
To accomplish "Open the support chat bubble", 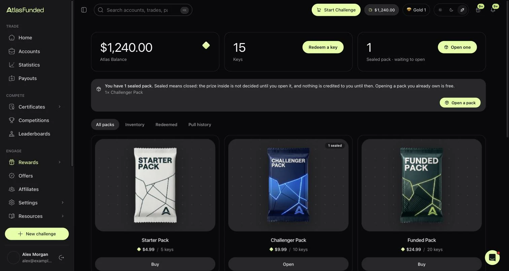I will coord(492,258).
